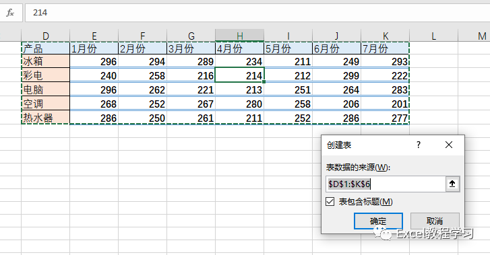
Task: Click 空调 3月份 cell value 267
Action: 191,104
